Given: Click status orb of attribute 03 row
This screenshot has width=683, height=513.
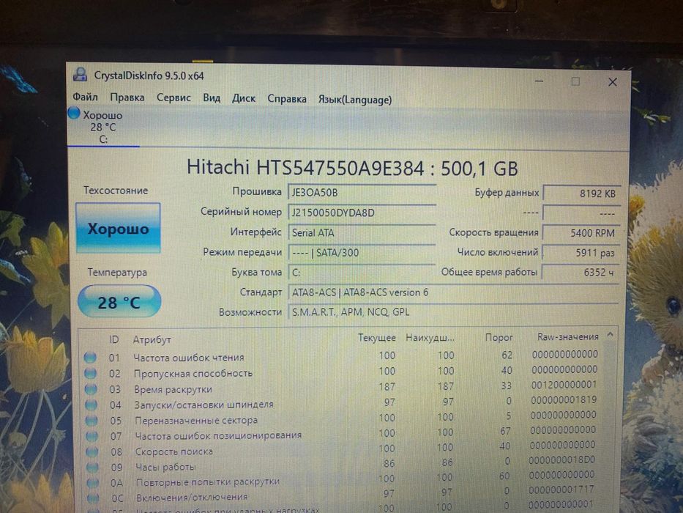Looking at the screenshot, I should pos(91,388).
